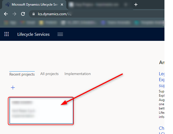Switch to the All projects tab
The image size is (173, 134).
click(x=49, y=74)
